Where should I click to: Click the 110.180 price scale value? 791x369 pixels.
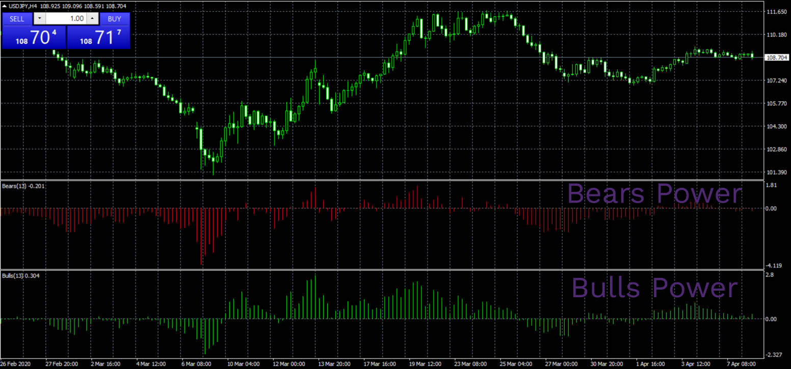(x=777, y=35)
